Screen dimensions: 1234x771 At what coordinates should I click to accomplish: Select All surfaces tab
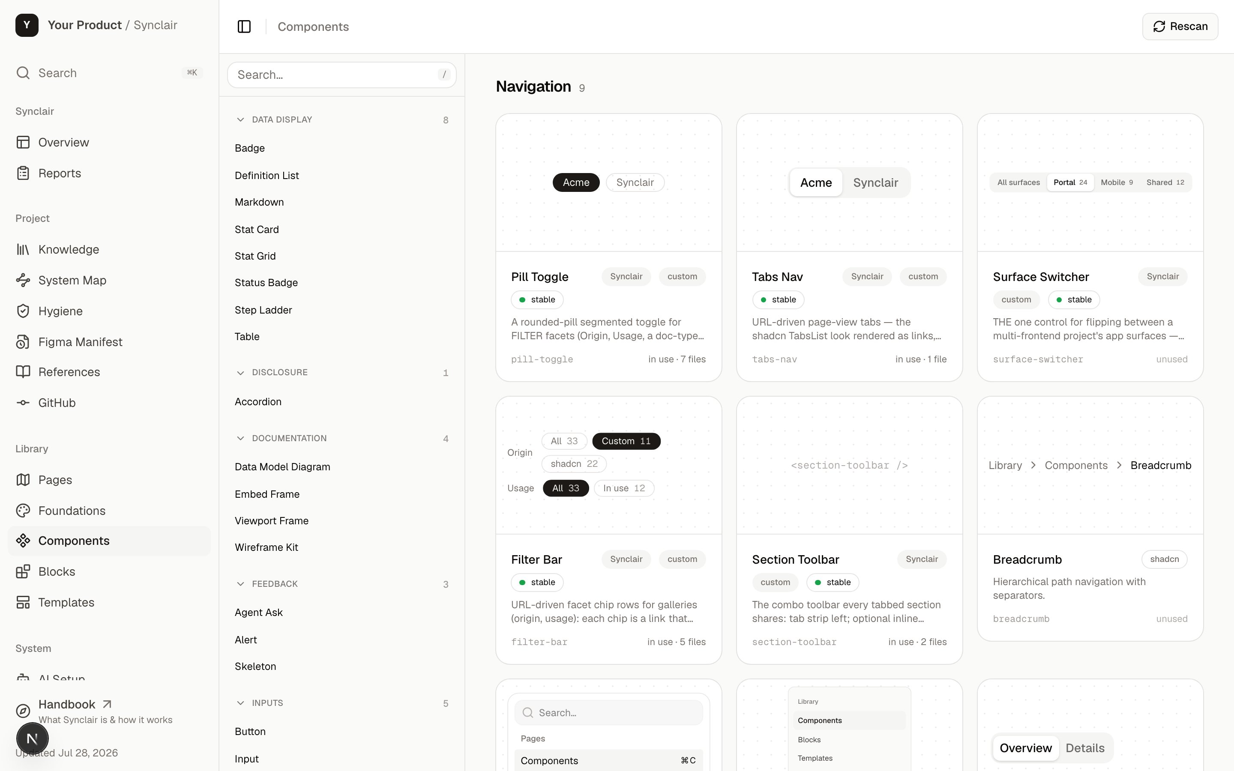pyautogui.click(x=1018, y=182)
